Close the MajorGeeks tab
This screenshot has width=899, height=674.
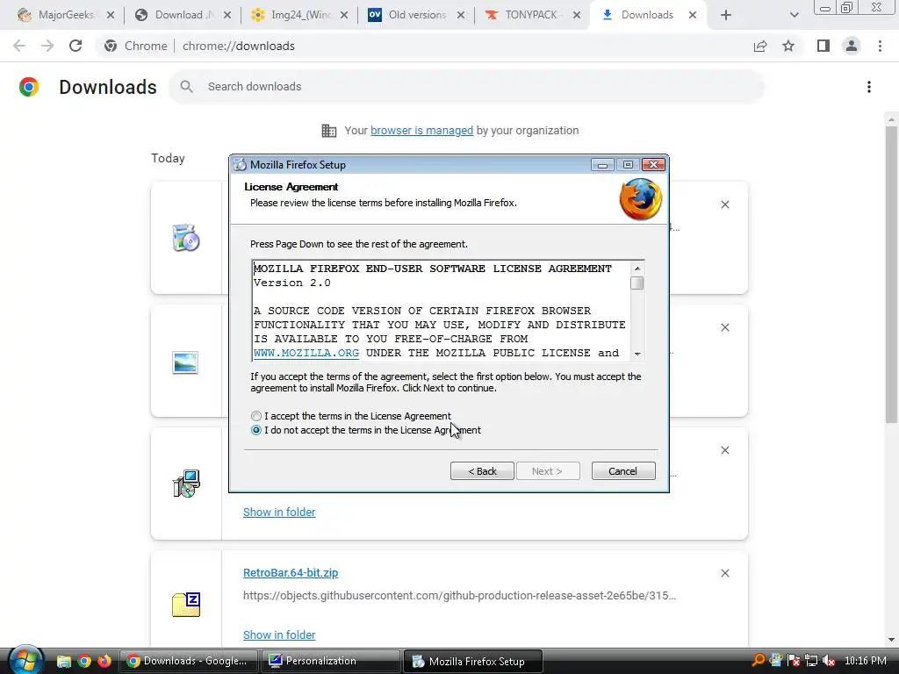click(111, 15)
